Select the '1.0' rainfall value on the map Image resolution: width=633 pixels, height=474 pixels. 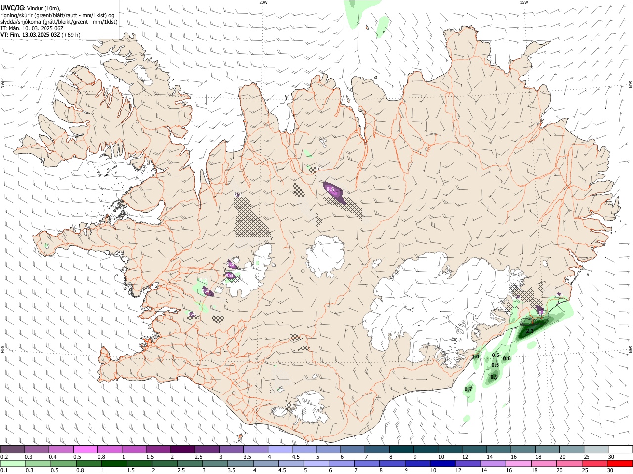(x=476, y=356)
